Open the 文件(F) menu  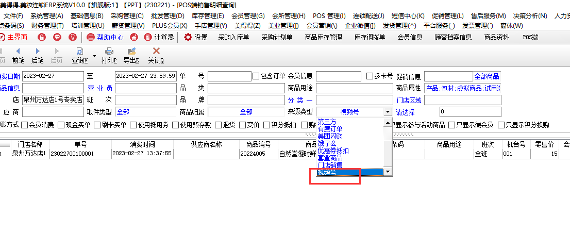(x=13, y=16)
